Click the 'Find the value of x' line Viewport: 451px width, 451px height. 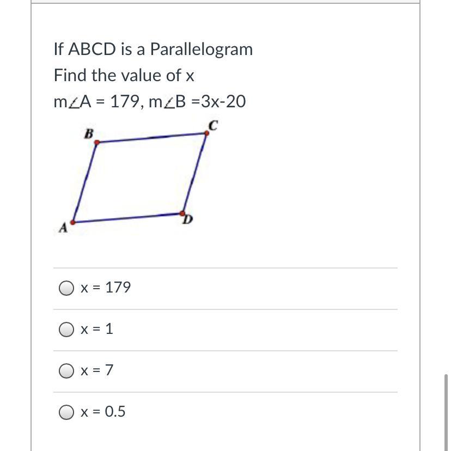124,75
